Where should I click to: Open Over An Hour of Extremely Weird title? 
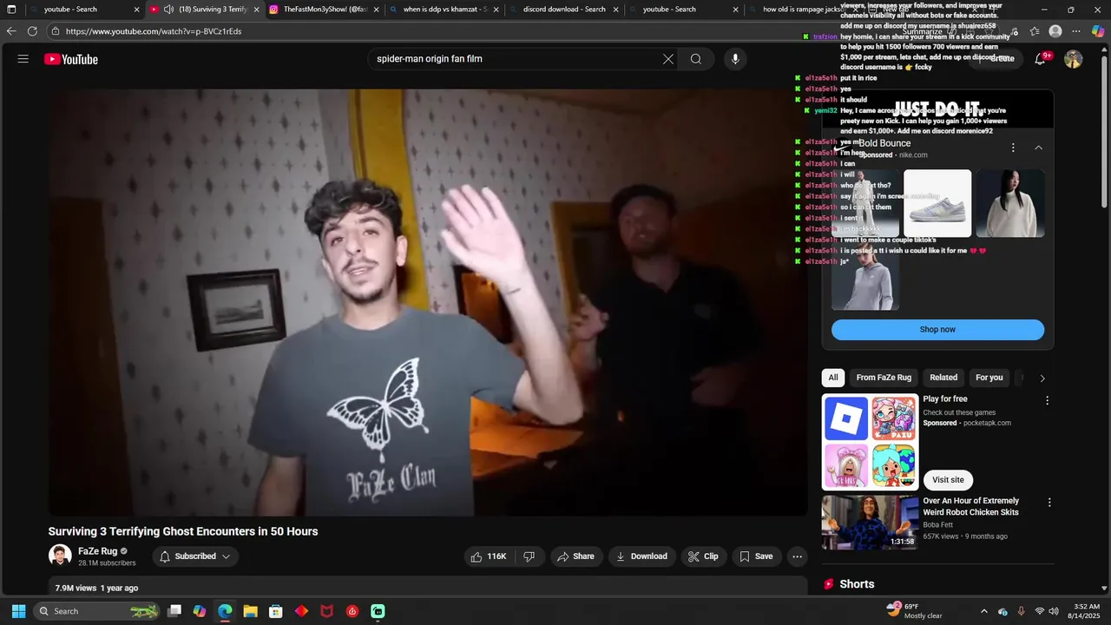click(970, 507)
